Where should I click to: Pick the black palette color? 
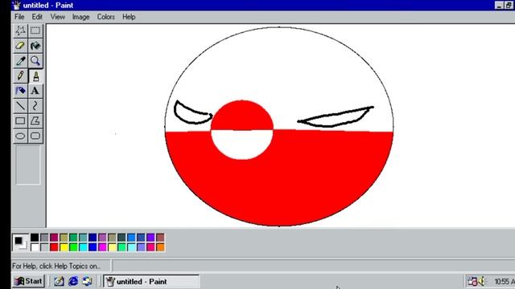click(35, 238)
